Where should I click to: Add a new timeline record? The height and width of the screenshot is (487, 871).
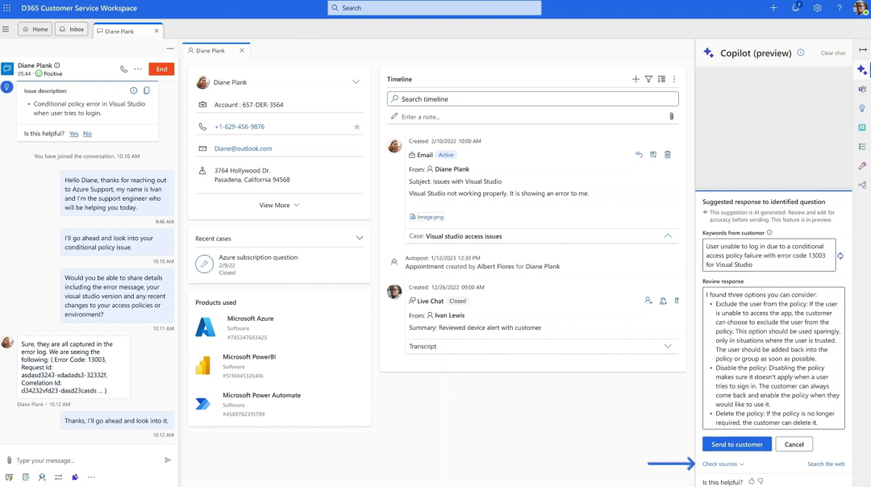tap(636, 79)
